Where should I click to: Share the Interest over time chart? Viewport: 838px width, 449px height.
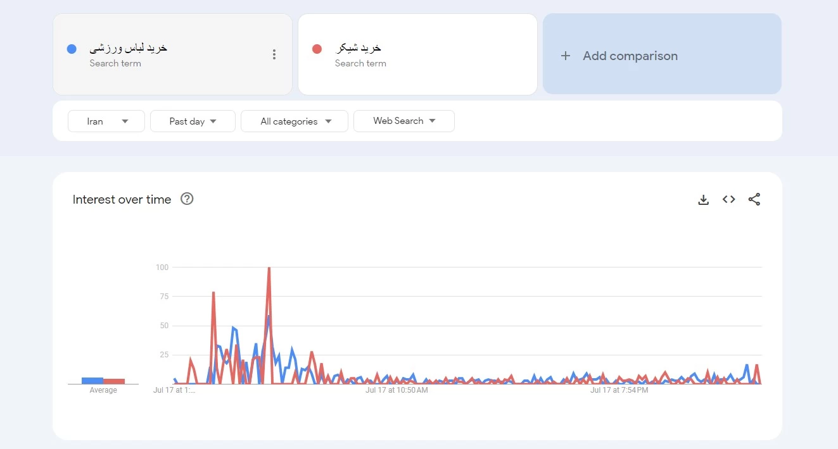coord(754,200)
